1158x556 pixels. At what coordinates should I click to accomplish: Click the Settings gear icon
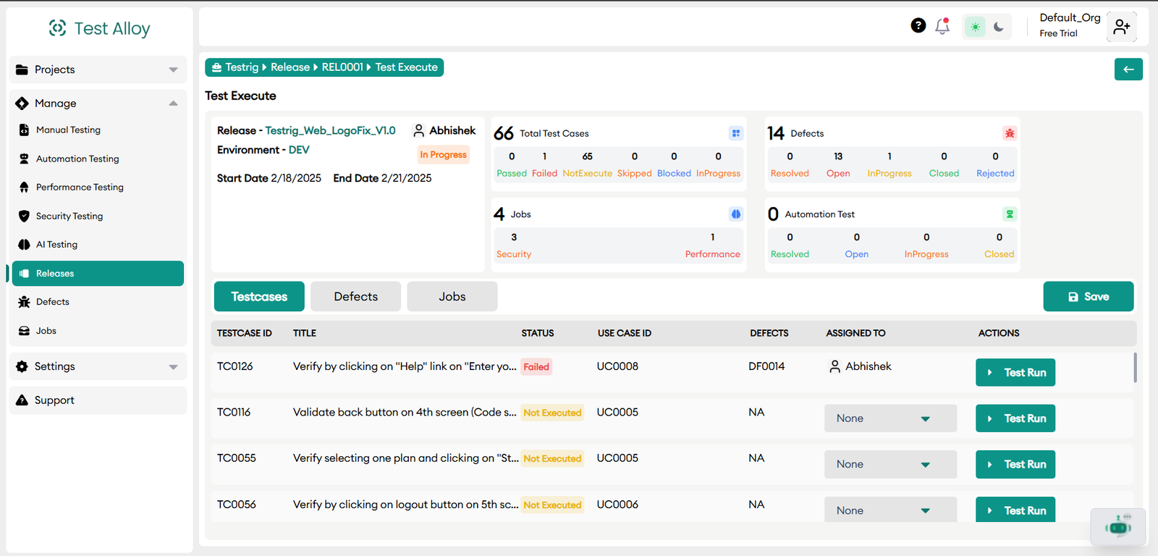click(x=22, y=366)
